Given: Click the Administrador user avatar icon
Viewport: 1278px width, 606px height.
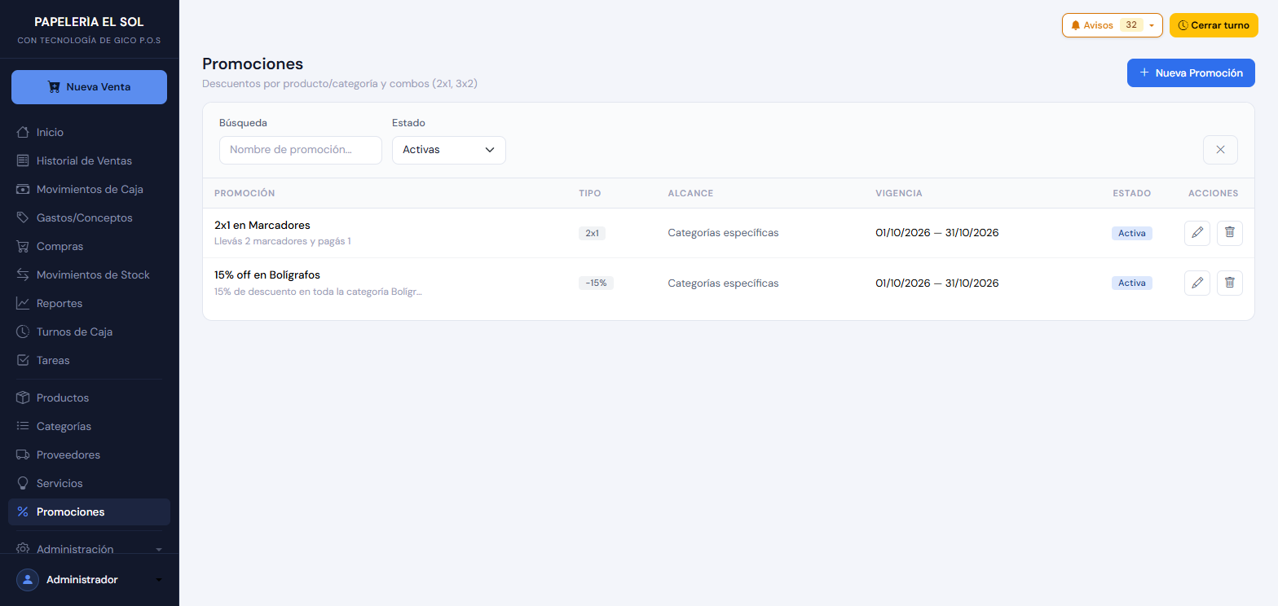Looking at the screenshot, I should tap(28, 580).
